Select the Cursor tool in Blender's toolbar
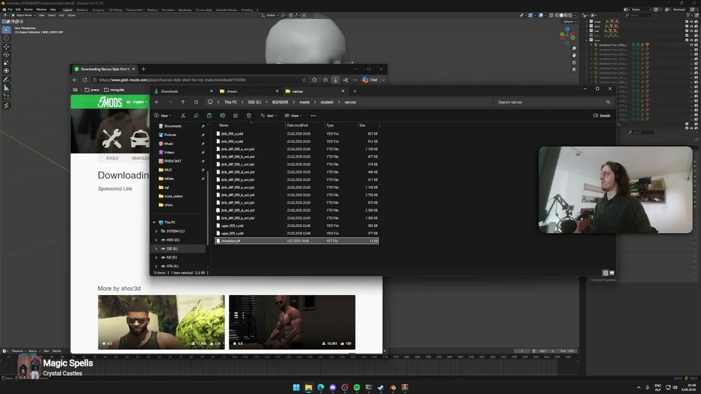This screenshot has height=394, width=701. [7, 38]
